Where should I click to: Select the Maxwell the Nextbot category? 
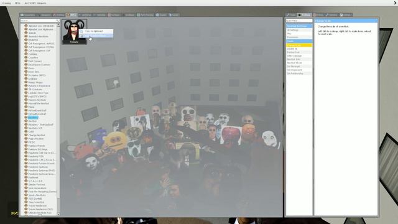[39, 103]
